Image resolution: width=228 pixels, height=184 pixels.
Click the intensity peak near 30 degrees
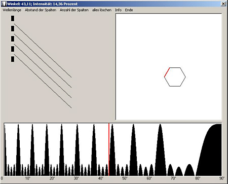point(77,151)
